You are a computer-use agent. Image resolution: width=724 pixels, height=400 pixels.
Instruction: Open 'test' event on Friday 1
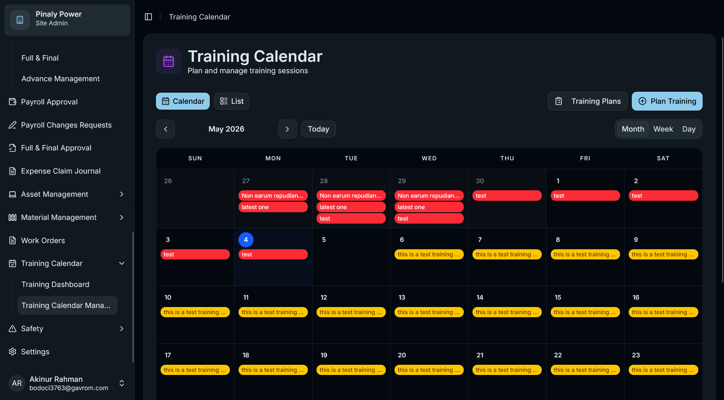[x=585, y=196]
